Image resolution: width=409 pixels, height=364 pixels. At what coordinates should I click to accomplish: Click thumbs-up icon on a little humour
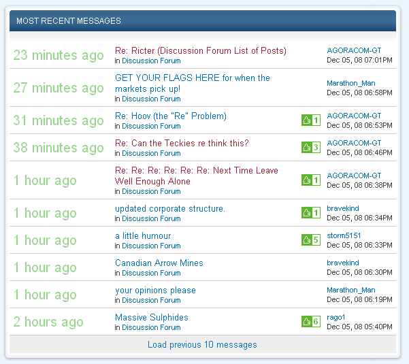click(x=306, y=240)
